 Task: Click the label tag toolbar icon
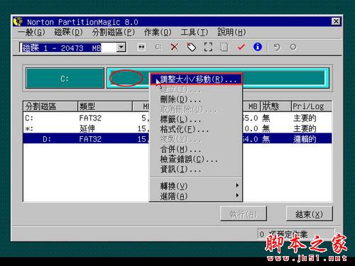point(192,47)
